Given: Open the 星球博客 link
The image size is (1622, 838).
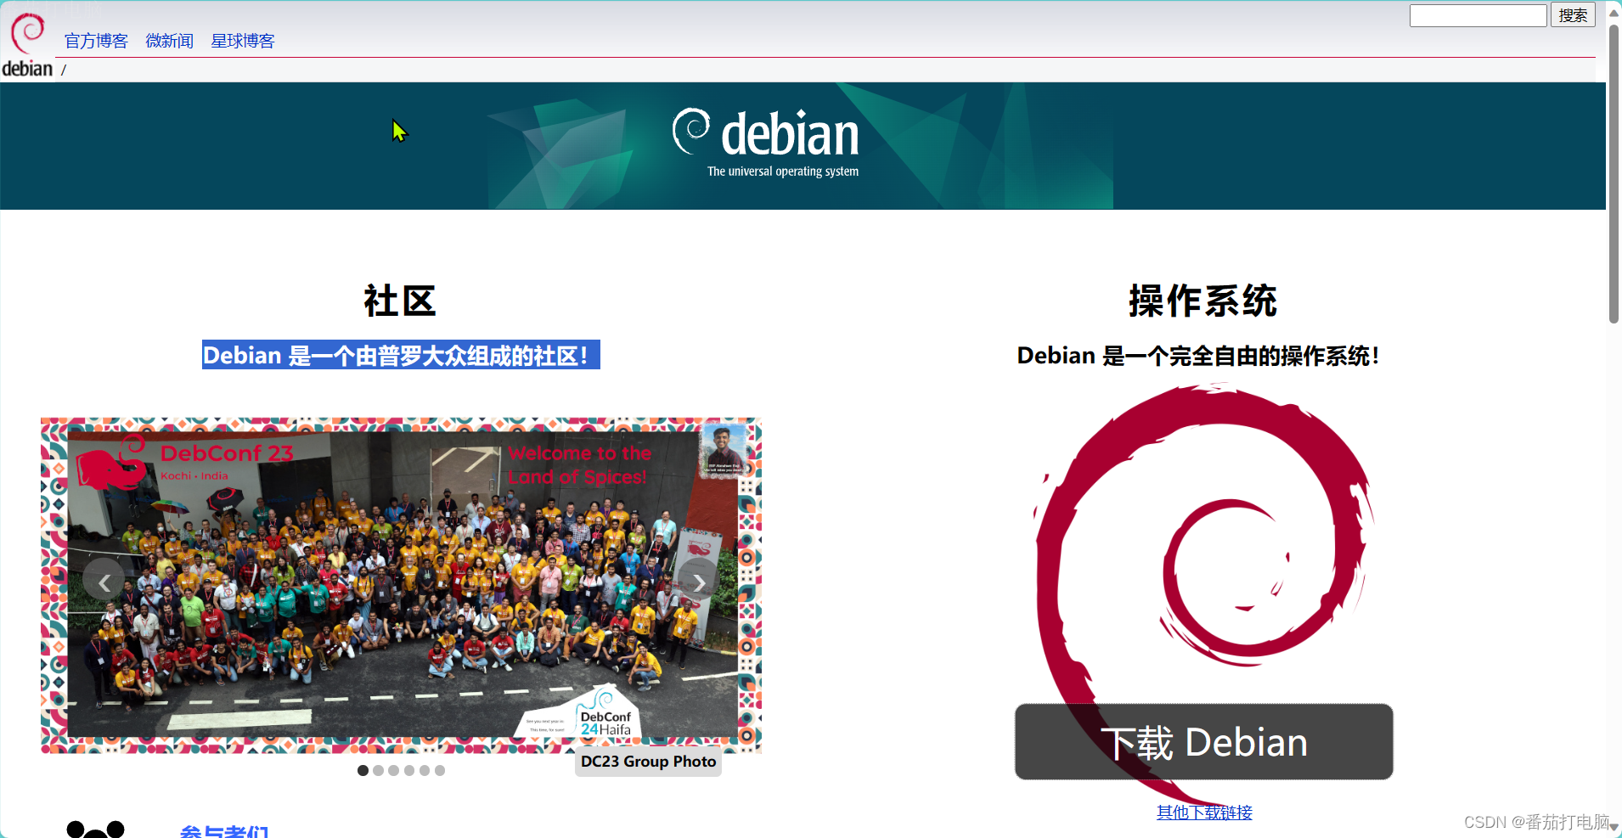Looking at the screenshot, I should click(x=243, y=41).
